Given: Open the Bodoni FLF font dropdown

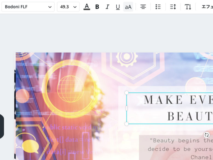Looking at the screenshot, I should (28, 7).
